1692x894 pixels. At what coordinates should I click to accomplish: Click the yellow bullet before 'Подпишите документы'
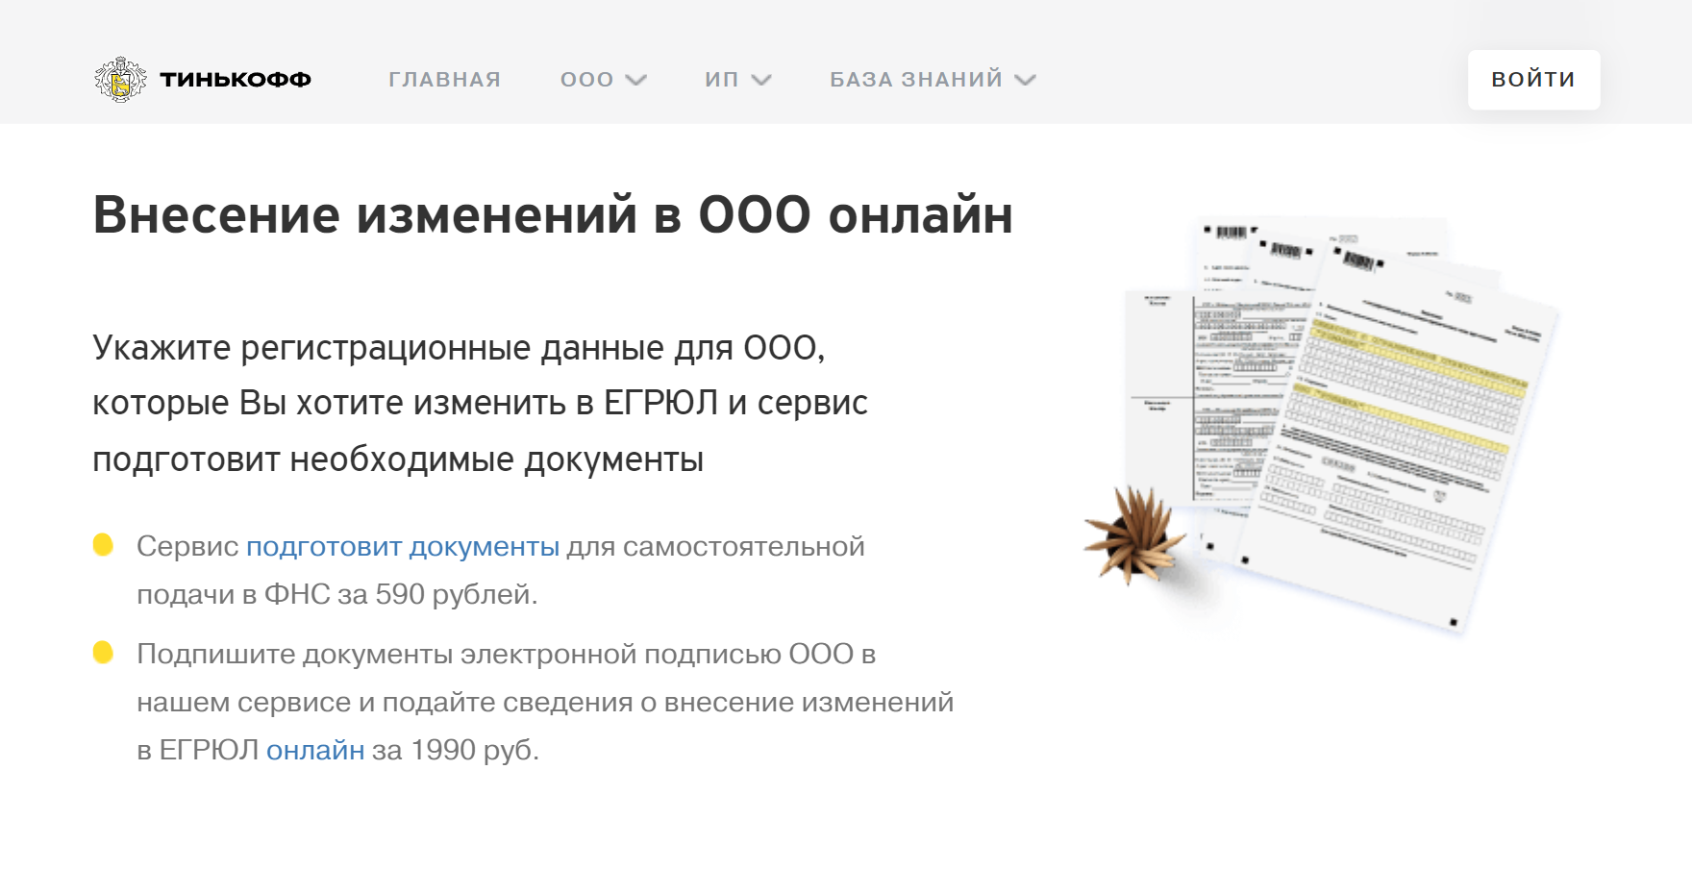103,653
